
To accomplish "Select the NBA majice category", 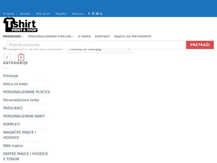I will [x=13, y=146].
